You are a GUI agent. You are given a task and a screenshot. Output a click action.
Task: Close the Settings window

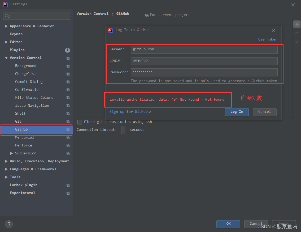[293, 5]
